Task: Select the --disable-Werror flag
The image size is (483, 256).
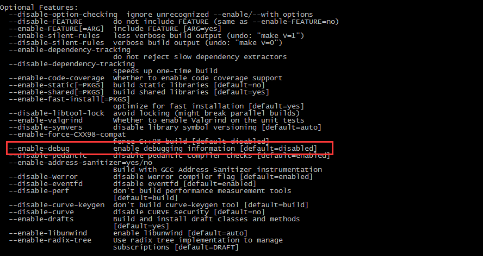Action: [x=44, y=176]
